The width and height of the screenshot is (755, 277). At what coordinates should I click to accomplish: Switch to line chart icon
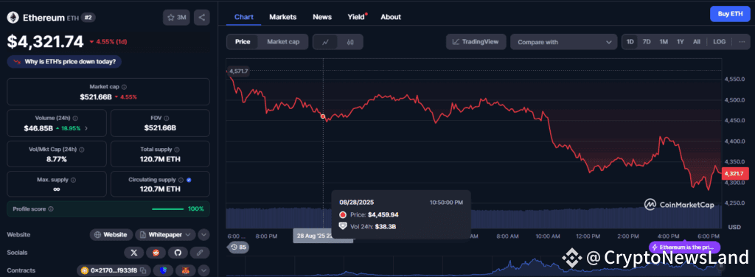point(325,42)
